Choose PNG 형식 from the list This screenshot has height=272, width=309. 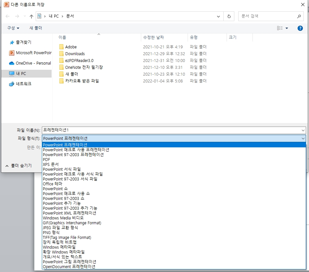coord(174,233)
